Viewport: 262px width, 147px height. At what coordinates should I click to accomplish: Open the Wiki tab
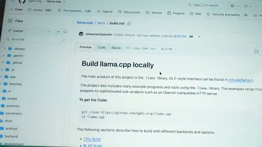coord(196,13)
